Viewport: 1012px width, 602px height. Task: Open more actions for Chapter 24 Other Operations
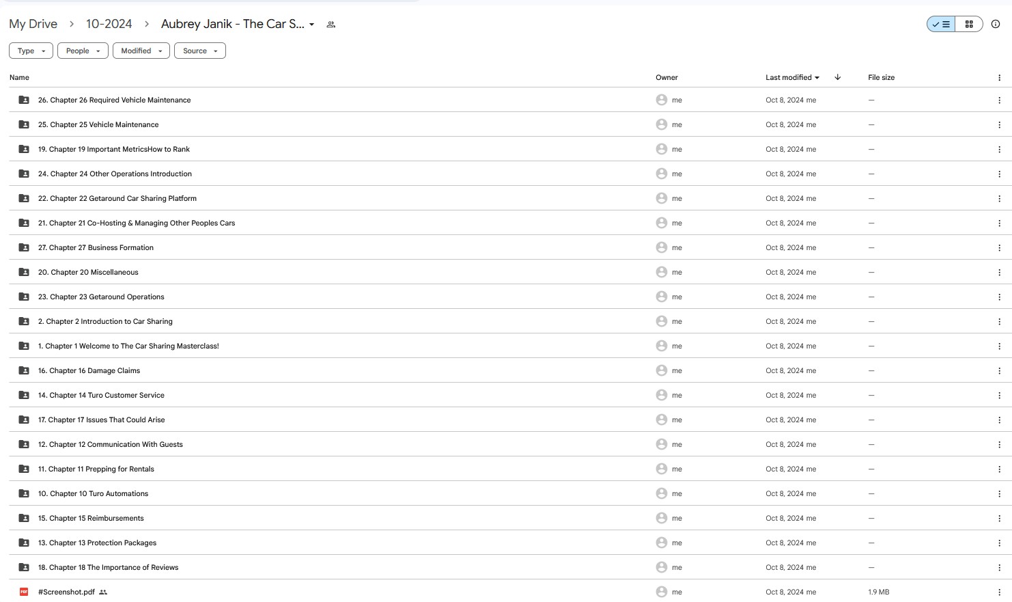pyautogui.click(x=1000, y=174)
